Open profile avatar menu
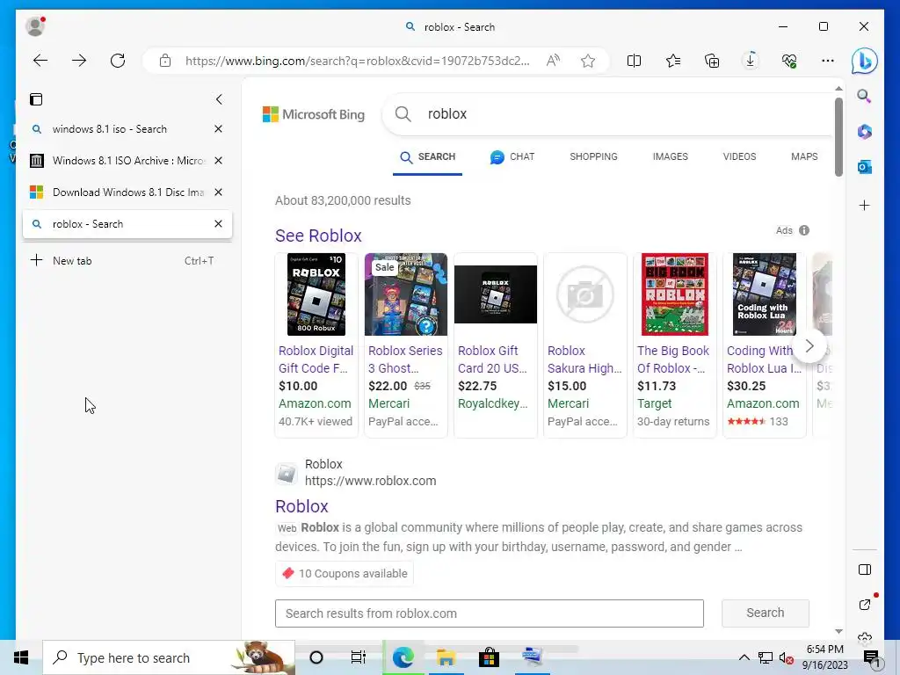 (x=35, y=26)
